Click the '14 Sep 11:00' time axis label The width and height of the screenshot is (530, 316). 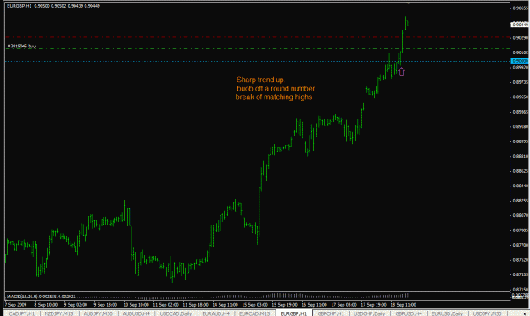226,305
